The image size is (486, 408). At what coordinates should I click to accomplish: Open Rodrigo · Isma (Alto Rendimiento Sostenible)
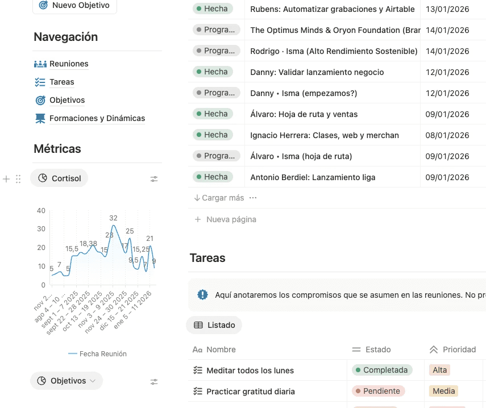click(334, 51)
